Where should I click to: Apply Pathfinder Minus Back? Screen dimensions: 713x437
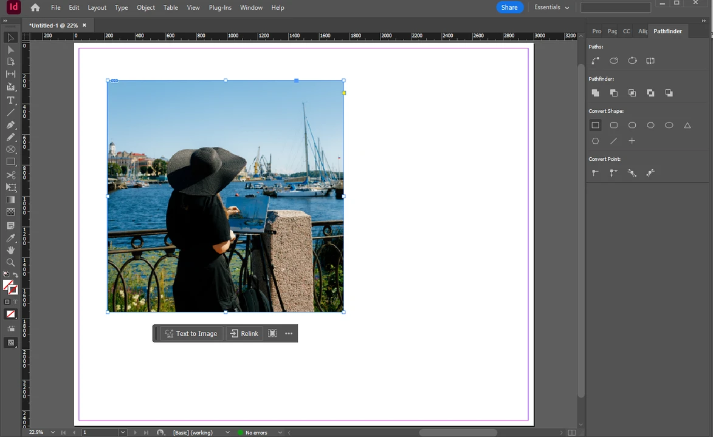click(669, 93)
